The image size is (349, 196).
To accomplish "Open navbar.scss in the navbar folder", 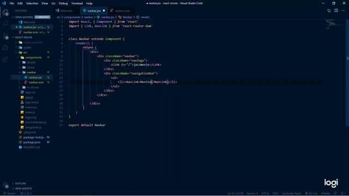I will [x=32, y=82].
